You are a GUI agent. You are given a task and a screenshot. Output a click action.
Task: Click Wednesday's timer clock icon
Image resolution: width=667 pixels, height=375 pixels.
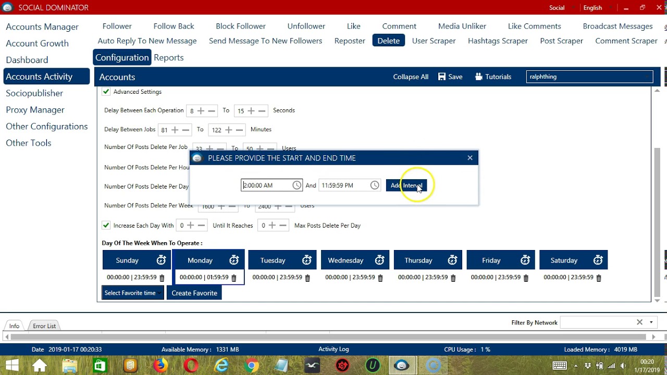coord(380,260)
